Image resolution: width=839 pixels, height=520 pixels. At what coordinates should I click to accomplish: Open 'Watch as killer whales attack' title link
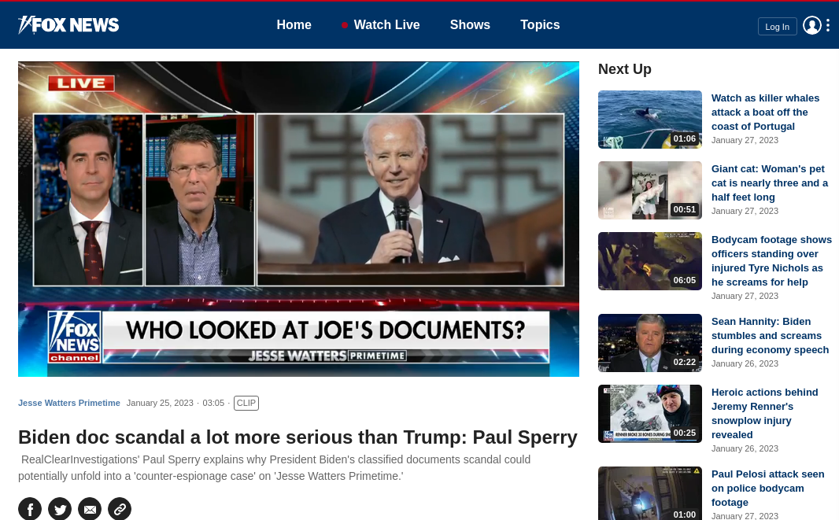click(765, 112)
